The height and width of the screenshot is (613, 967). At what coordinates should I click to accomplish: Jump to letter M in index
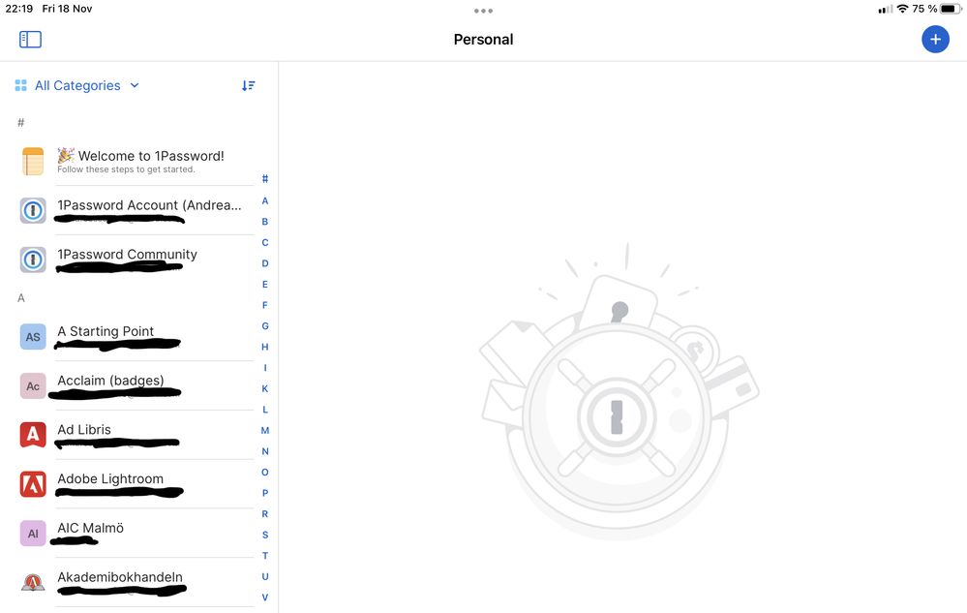pyautogui.click(x=265, y=430)
